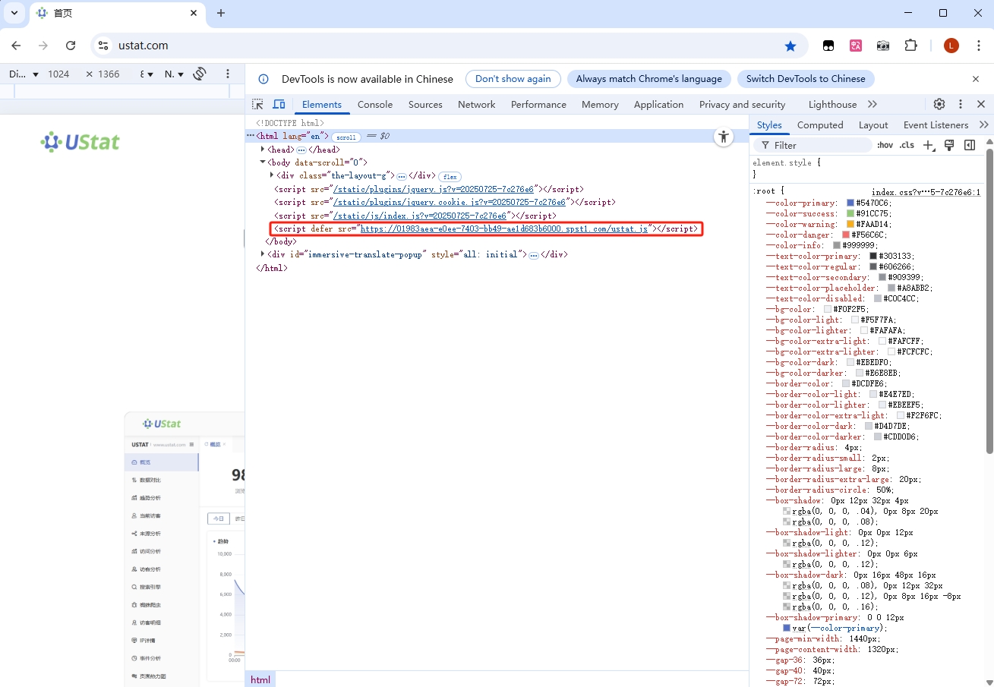Open a new browser tab
Image resolution: width=994 pixels, height=687 pixels.
coord(221,13)
